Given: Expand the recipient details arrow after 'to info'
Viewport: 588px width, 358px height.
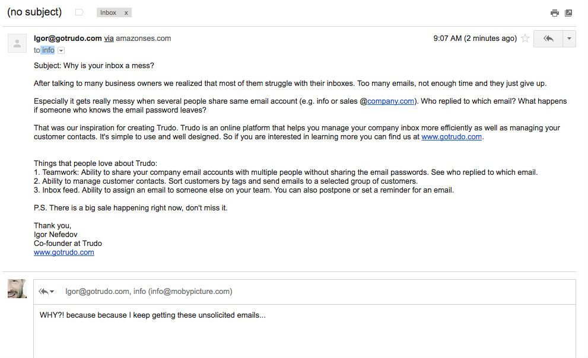Looking at the screenshot, I should tap(61, 51).
